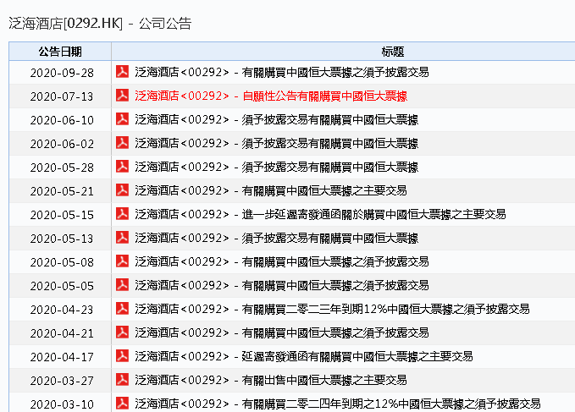The width and height of the screenshot is (575, 412).
Task: Select the date cell 2020-06-10
Action: pyautogui.click(x=62, y=120)
